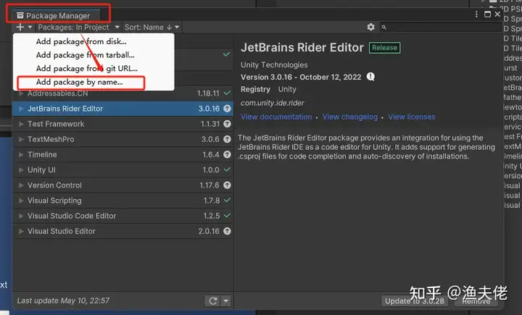Expand Visual Studio Code Editor versions

(21, 216)
